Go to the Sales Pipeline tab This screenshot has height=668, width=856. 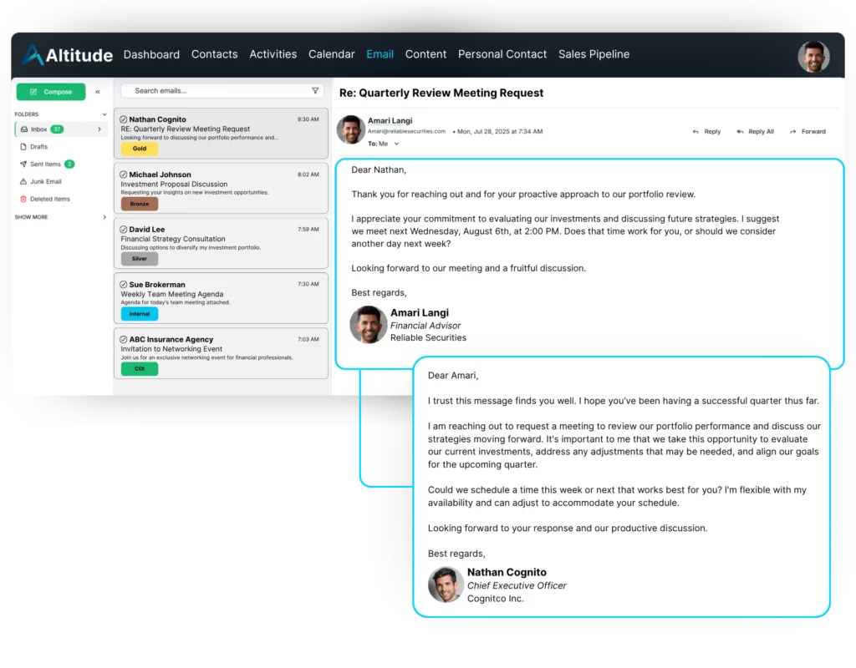click(594, 54)
